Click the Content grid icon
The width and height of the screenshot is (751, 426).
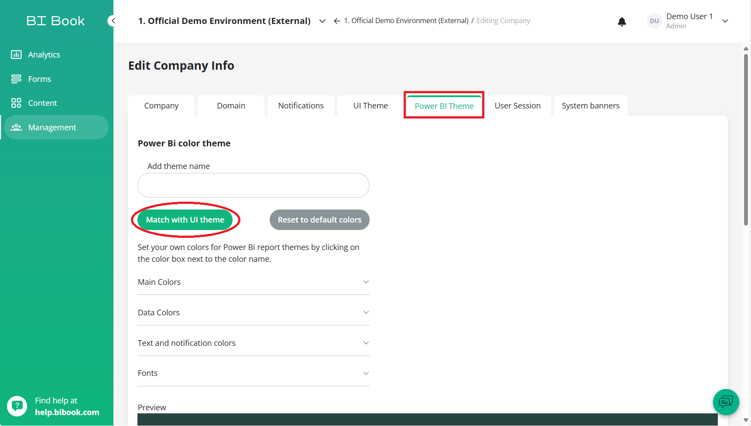click(x=16, y=103)
